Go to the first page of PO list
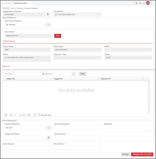The width and height of the screenshot is (156, 159). pos(6,115)
